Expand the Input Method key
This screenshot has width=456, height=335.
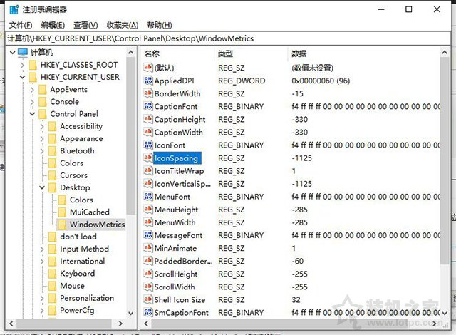pyautogui.click(x=42, y=249)
